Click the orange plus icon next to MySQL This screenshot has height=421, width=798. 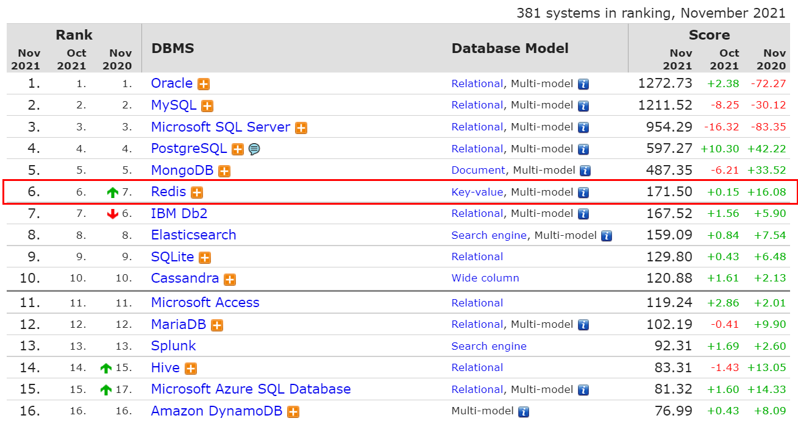(207, 106)
